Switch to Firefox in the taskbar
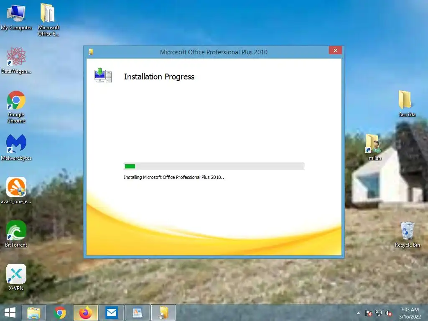The width and height of the screenshot is (428, 321). [x=86, y=313]
